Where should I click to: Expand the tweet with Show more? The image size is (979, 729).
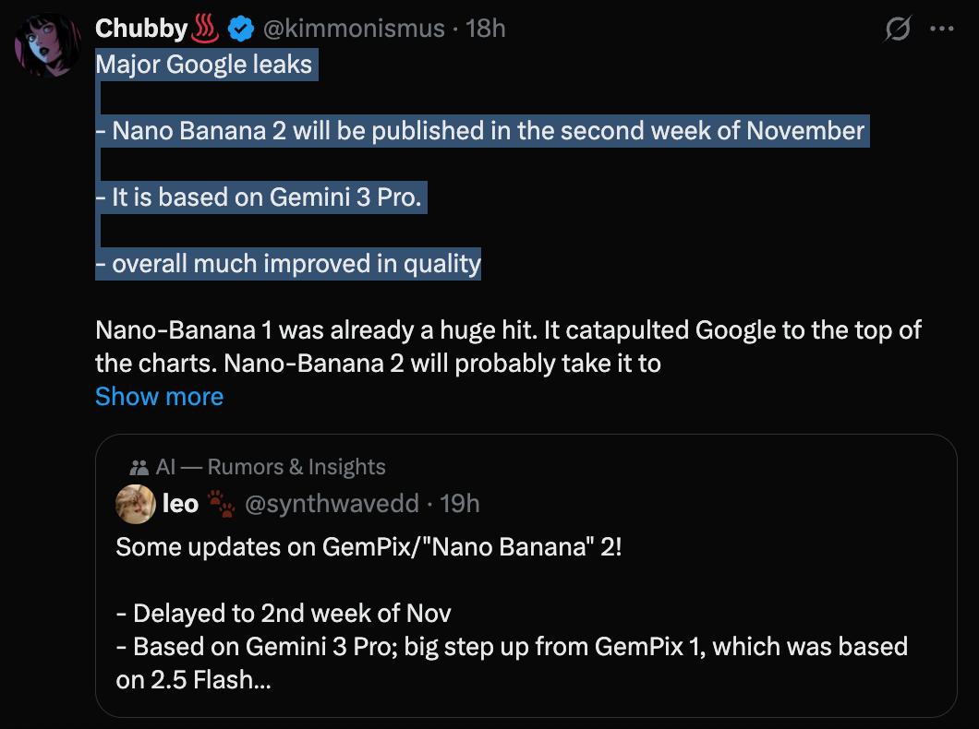tap(159, 397)
